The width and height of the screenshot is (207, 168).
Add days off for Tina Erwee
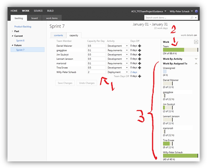(x=140, y=68)
